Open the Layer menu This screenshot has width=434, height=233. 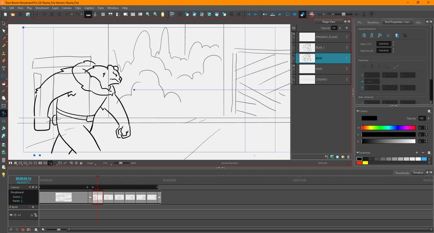coord(56,8)
